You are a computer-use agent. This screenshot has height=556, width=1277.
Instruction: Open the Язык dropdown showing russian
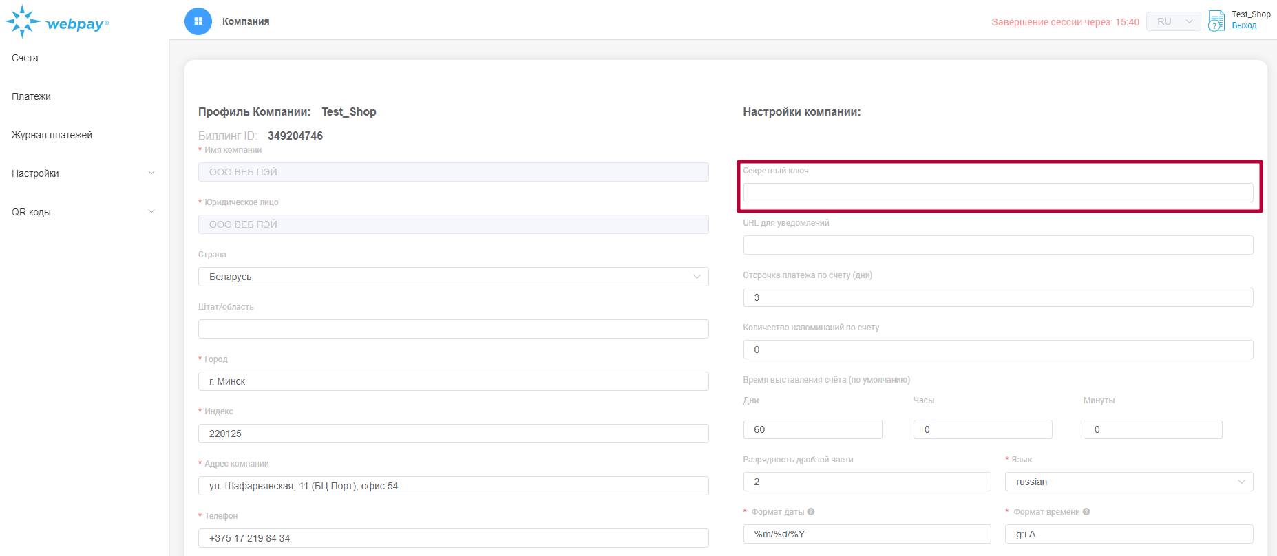(1129, 482)
